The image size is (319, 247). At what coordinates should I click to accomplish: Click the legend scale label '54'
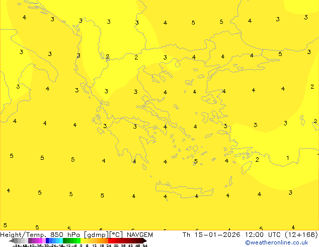[145, 246]
